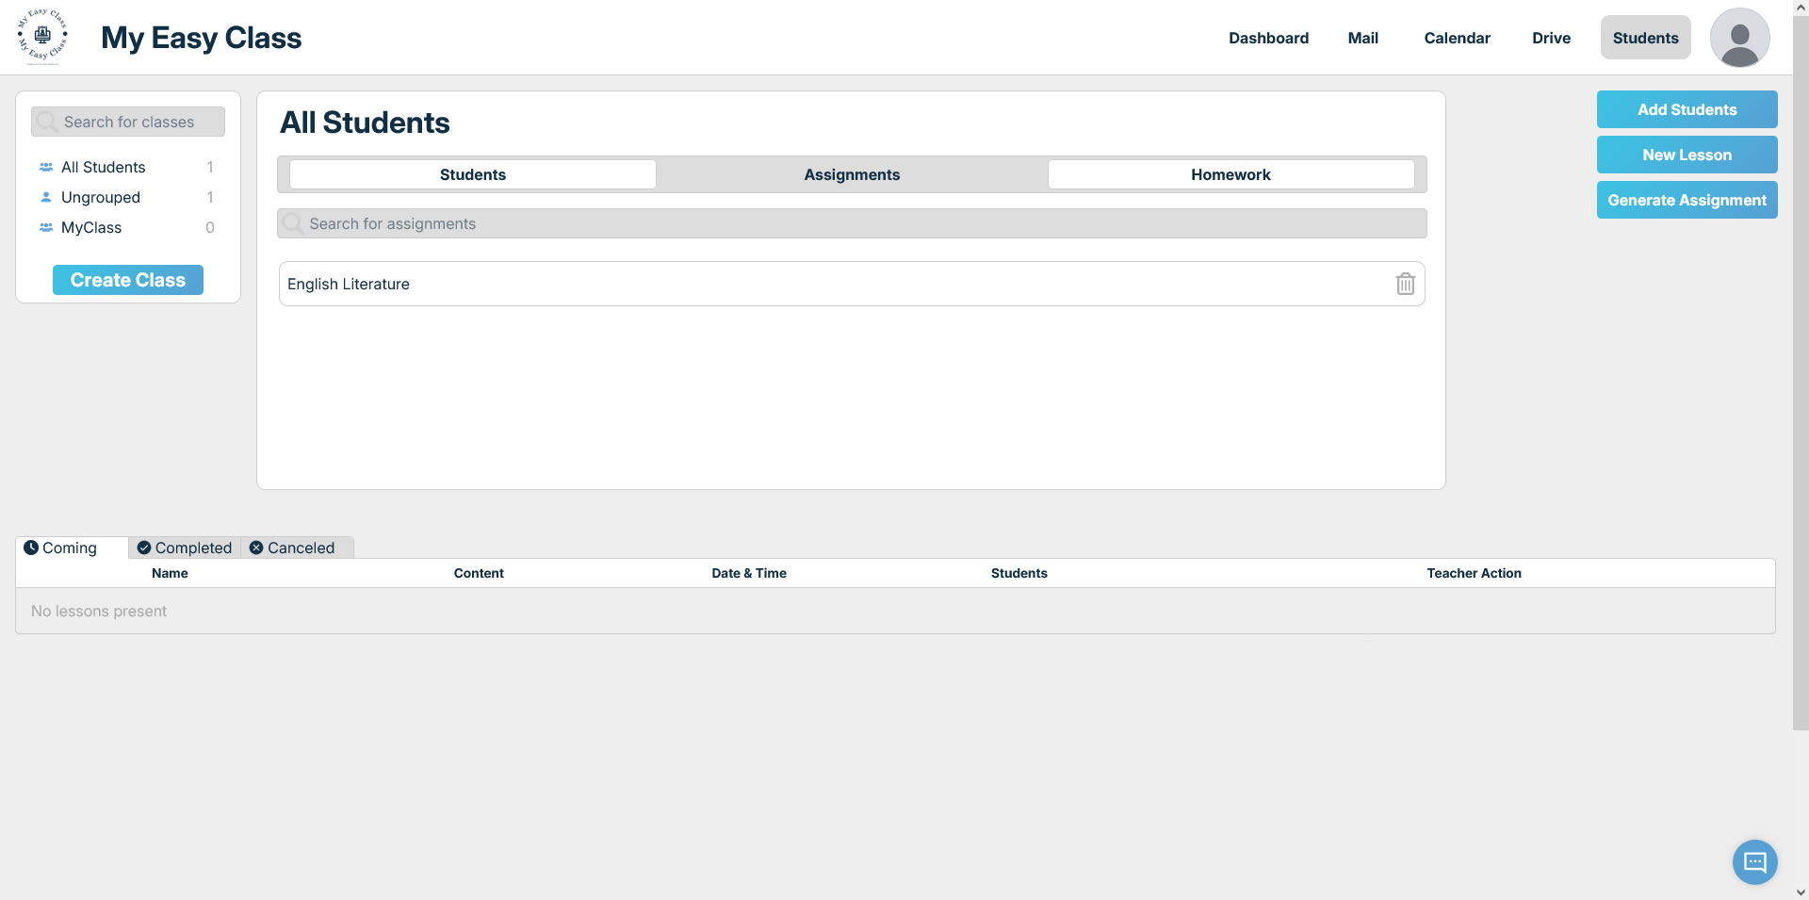Viewport: 1809px width, 900px height.
Task: Click the Add Students button
Action: click(1687, 109)
